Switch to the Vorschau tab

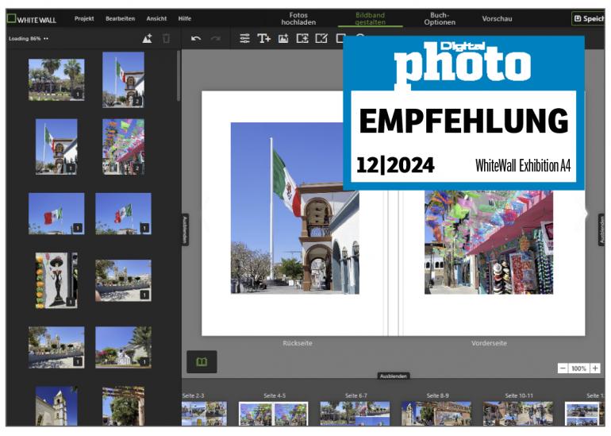pyautogui.click(x=497, y=19)
